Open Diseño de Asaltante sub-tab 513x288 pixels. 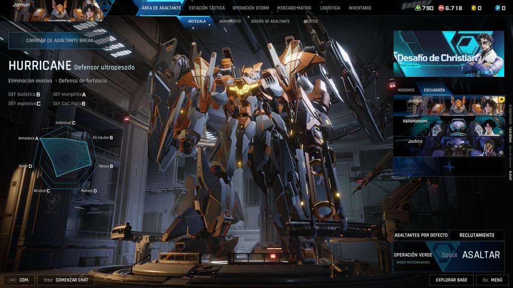(x=270, y=21)
